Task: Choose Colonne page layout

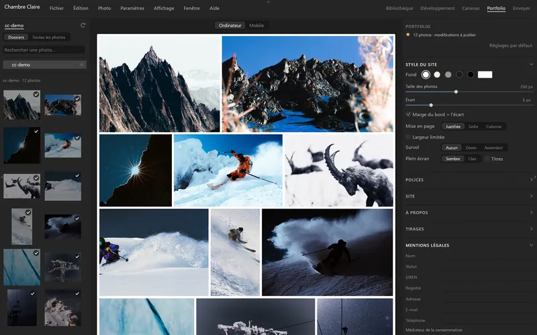Action: [493, 127]
